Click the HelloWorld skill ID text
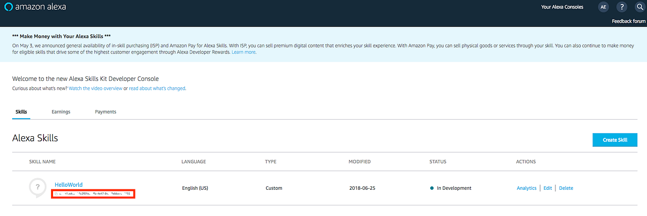647x216 pixels. [93, 194]
